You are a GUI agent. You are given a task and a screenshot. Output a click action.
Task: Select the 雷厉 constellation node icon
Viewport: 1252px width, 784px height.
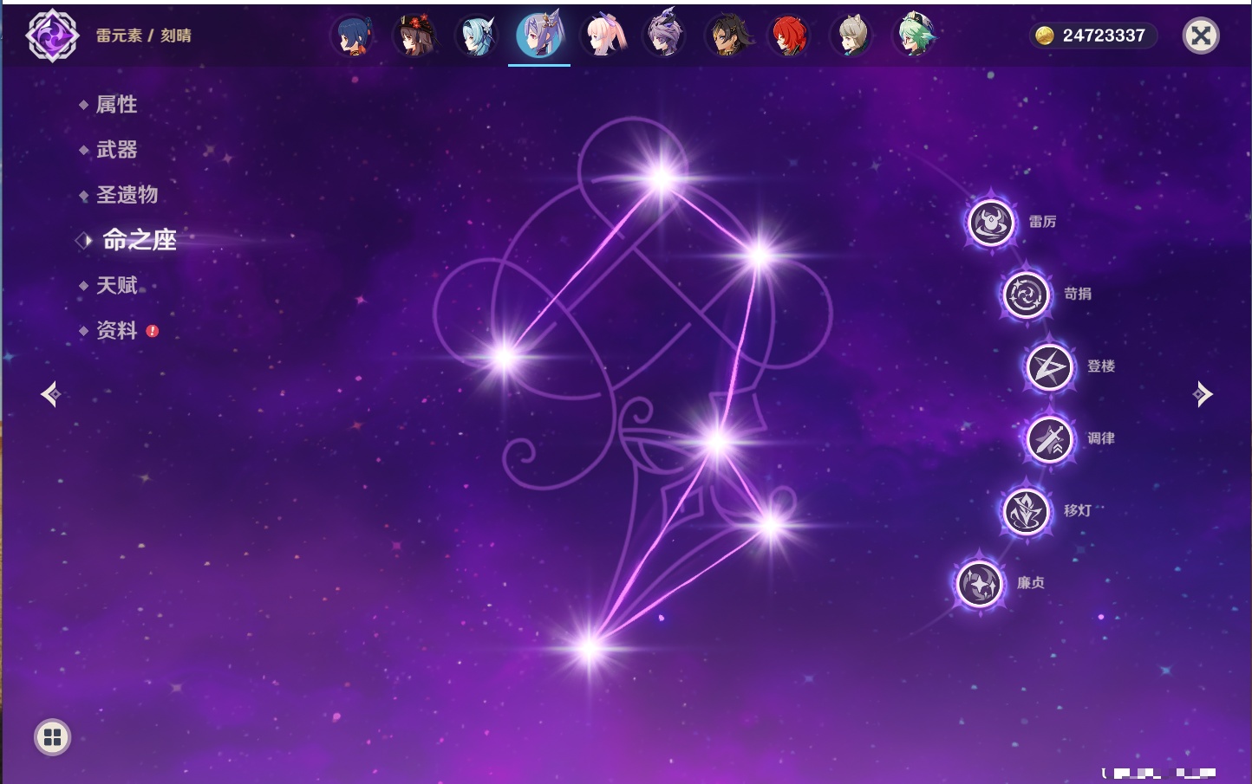point(990,223)
